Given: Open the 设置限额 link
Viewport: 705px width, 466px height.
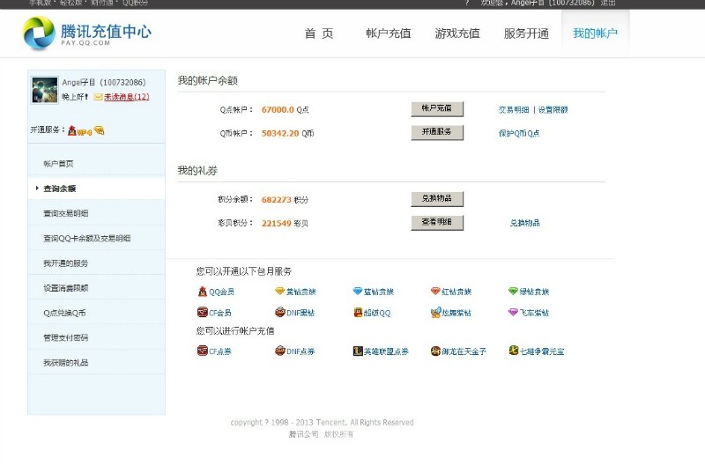Looking at the screenshot, I should tap(553, 109).
